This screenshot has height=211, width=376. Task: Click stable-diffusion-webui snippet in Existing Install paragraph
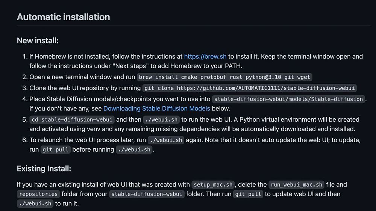147,194
